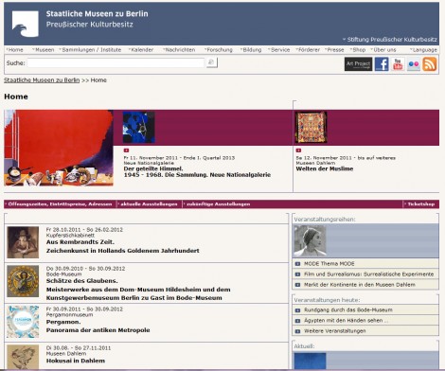Open the Presse menu

click(335, 50)
